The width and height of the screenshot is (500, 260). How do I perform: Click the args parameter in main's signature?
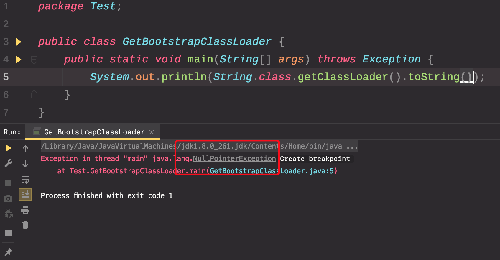[291, 60]
